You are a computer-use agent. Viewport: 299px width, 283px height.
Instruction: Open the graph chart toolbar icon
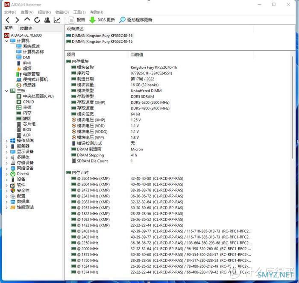(x=57, y=20)
